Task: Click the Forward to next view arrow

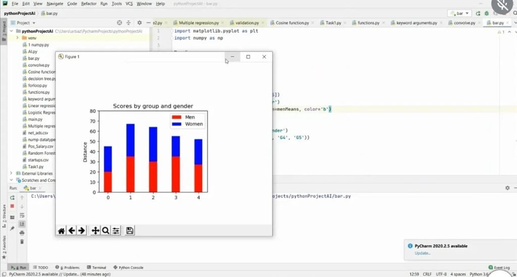Action: pyautogui.click(x=81, y=231)
